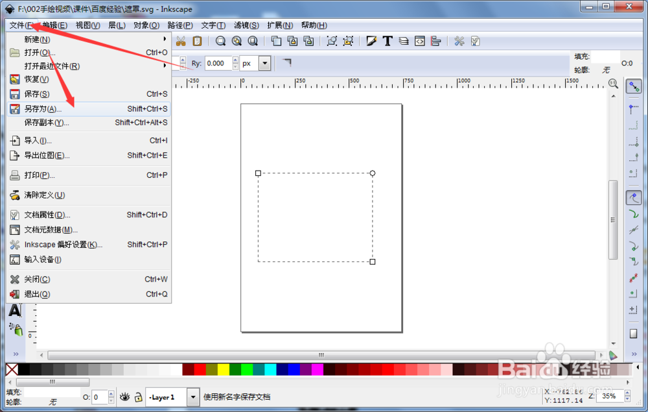
Task: Open the Layers dialog toolbar icon
Action: [403, 41]
